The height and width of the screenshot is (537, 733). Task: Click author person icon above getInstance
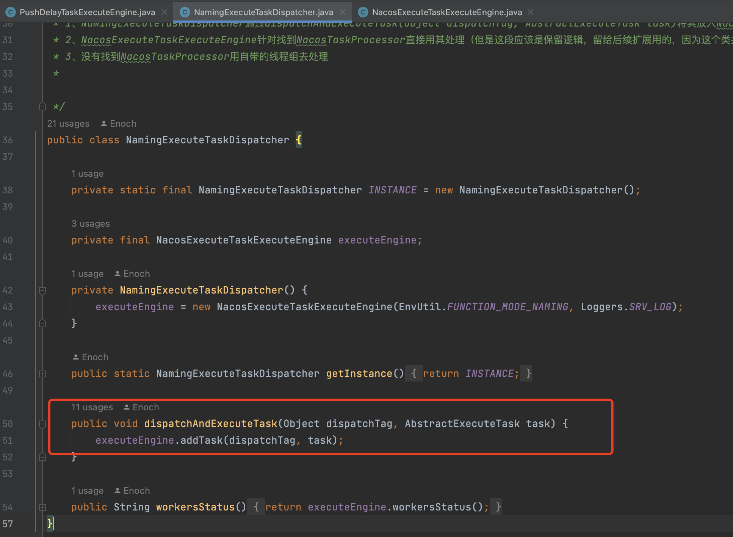pos(76,357)
